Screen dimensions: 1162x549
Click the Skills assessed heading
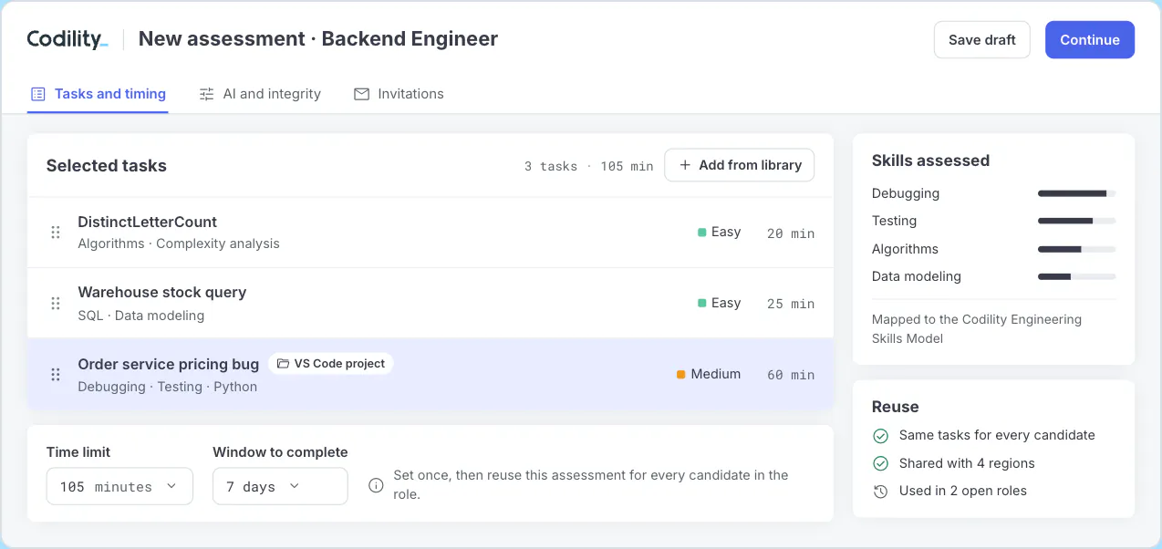tap(930, 161)
